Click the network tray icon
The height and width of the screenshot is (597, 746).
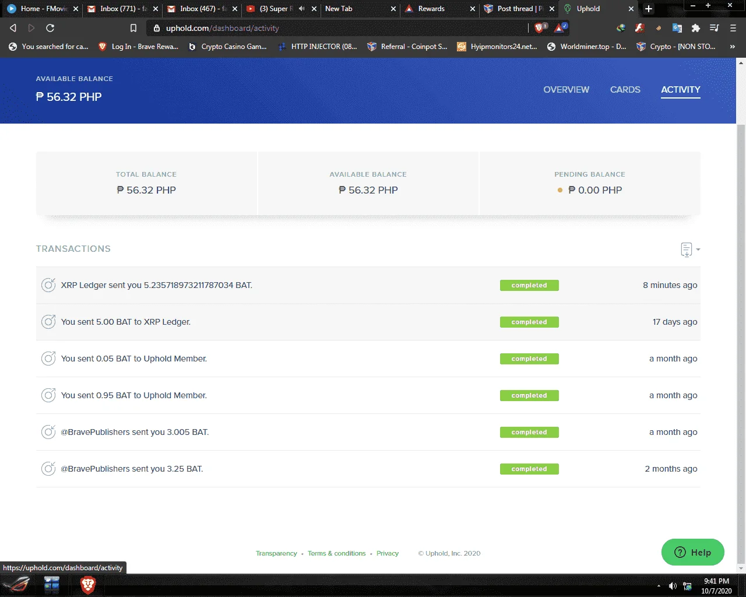pos(687,586)
